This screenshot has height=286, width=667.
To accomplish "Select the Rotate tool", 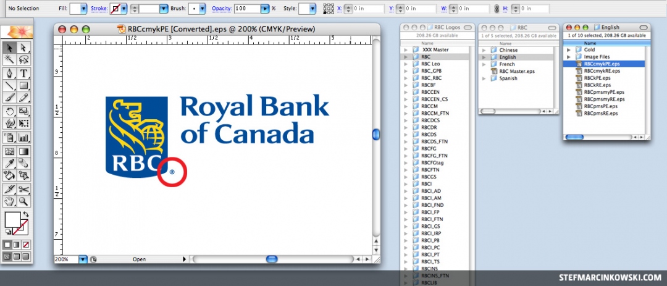I will click(x=10, y=112).
